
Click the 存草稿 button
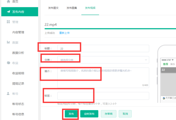pyautogui.click(x=109, y=114)
